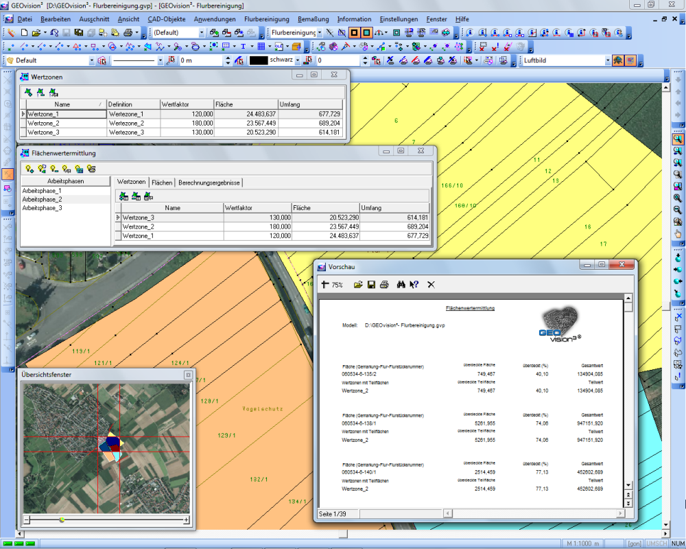Click the plus button under the overview map

point(186,519)
